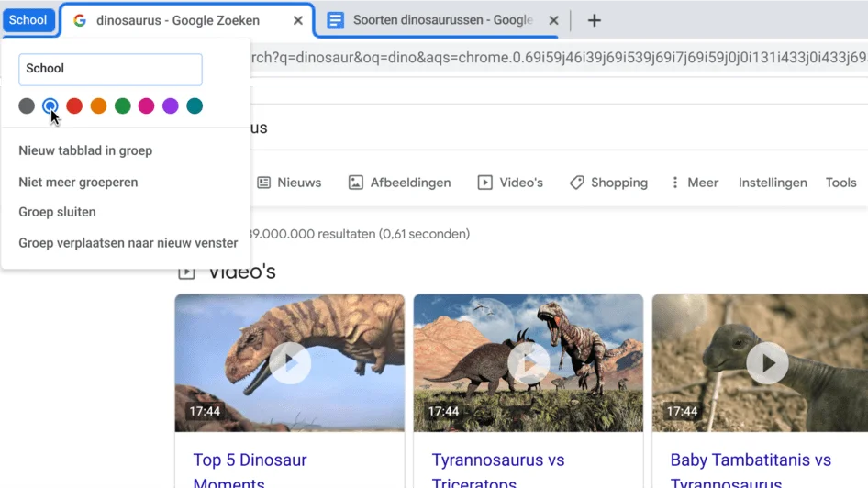Play the Baby Tambatitanis video
Image resolution: width=868 pixels, height=488 pixels.
pyautogui.click(x=767, y=363)
